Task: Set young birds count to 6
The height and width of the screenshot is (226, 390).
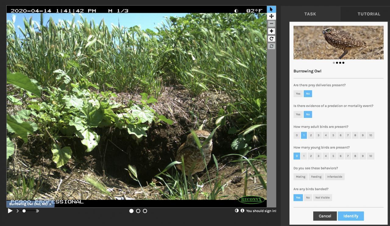Action: (x=340, y=156)
